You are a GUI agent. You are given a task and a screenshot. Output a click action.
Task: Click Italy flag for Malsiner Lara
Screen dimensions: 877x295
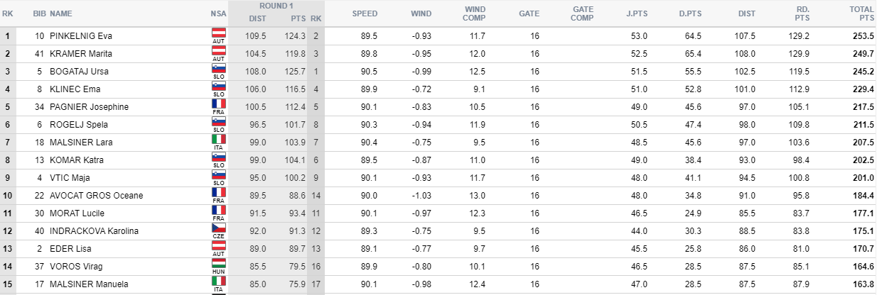pos(219,140)
